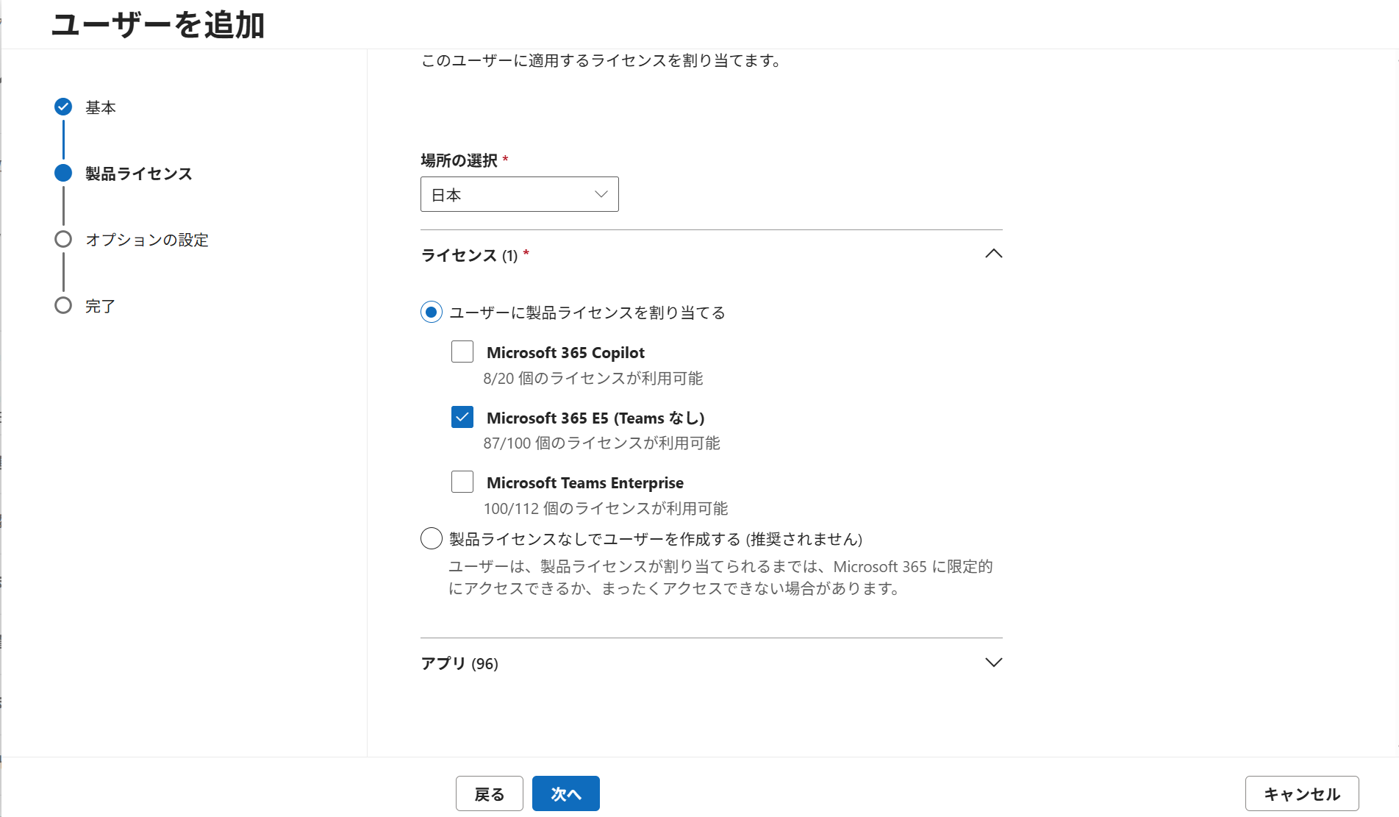Click the オプションの設定 step circle
Viewport: 1399px width, 817px height.
(63, 240)
